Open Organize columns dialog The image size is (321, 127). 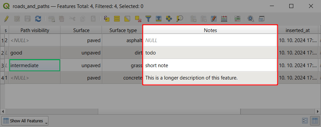[214, 19]
